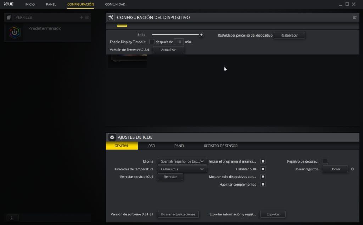Image resolution: width=363 pixels, height=225 pixels.
Task: Click the iCUE settings gear icon
Action: coord(112,137)
